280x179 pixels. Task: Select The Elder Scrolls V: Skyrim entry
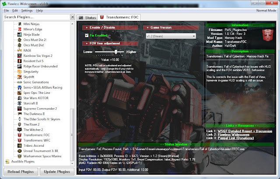[x=42, y=119]
